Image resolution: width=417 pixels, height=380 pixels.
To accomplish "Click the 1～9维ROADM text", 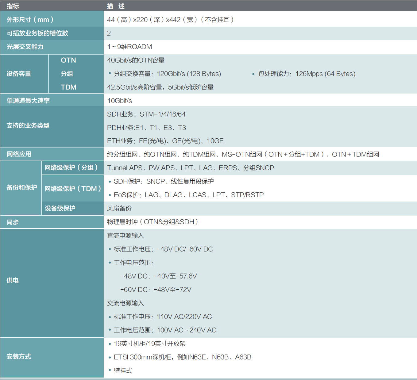I will 129,47.
